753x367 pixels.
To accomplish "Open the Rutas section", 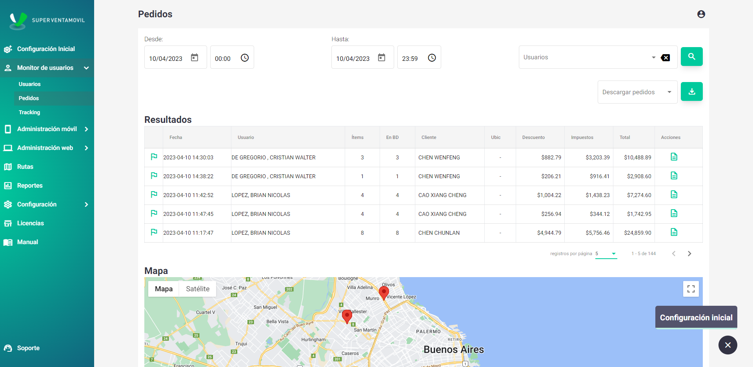I will (47, 167).
